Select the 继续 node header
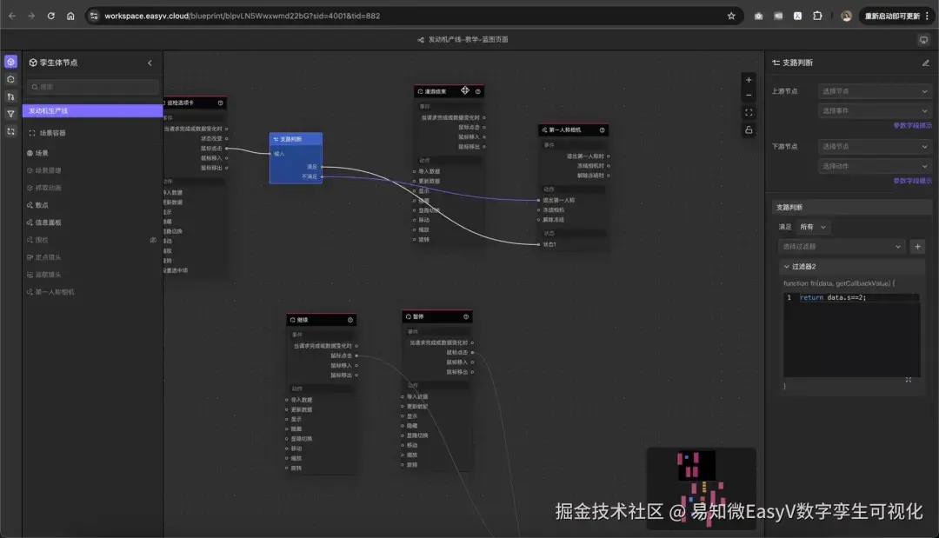 pos(321,320)
